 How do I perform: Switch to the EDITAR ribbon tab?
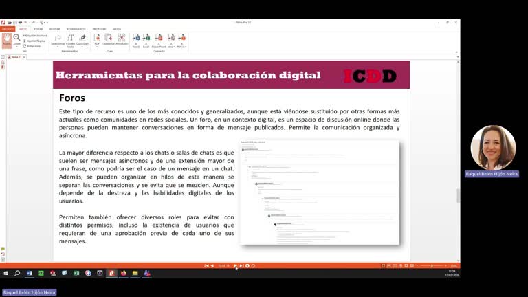click(x=38, y=29)
